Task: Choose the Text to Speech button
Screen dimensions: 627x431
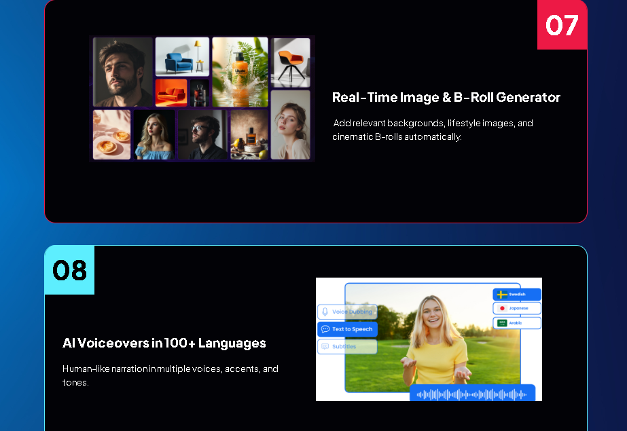Action: [348, 329]
